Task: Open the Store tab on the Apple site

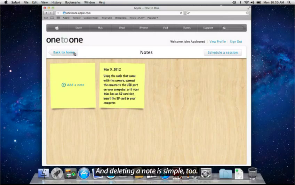Action: [x=79, y=28]
